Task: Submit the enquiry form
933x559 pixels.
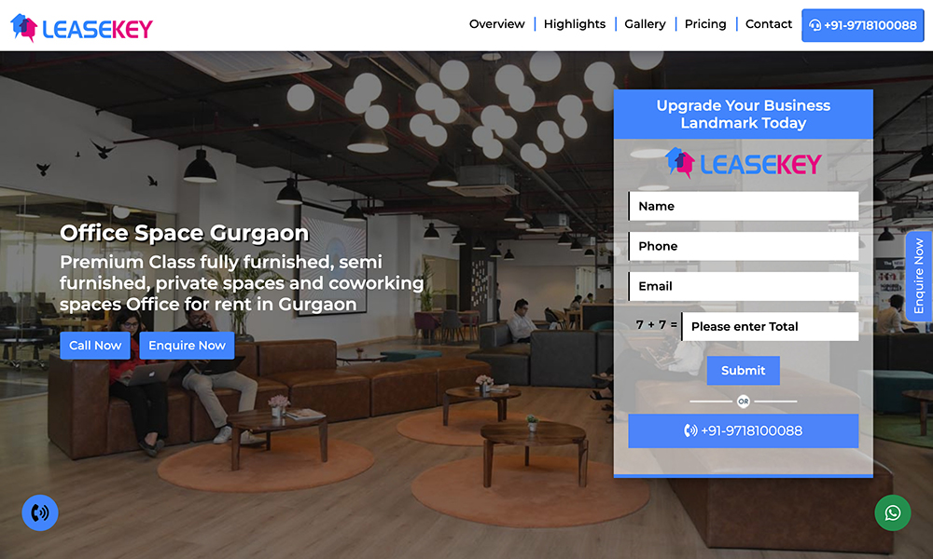Action: point(744,370)
